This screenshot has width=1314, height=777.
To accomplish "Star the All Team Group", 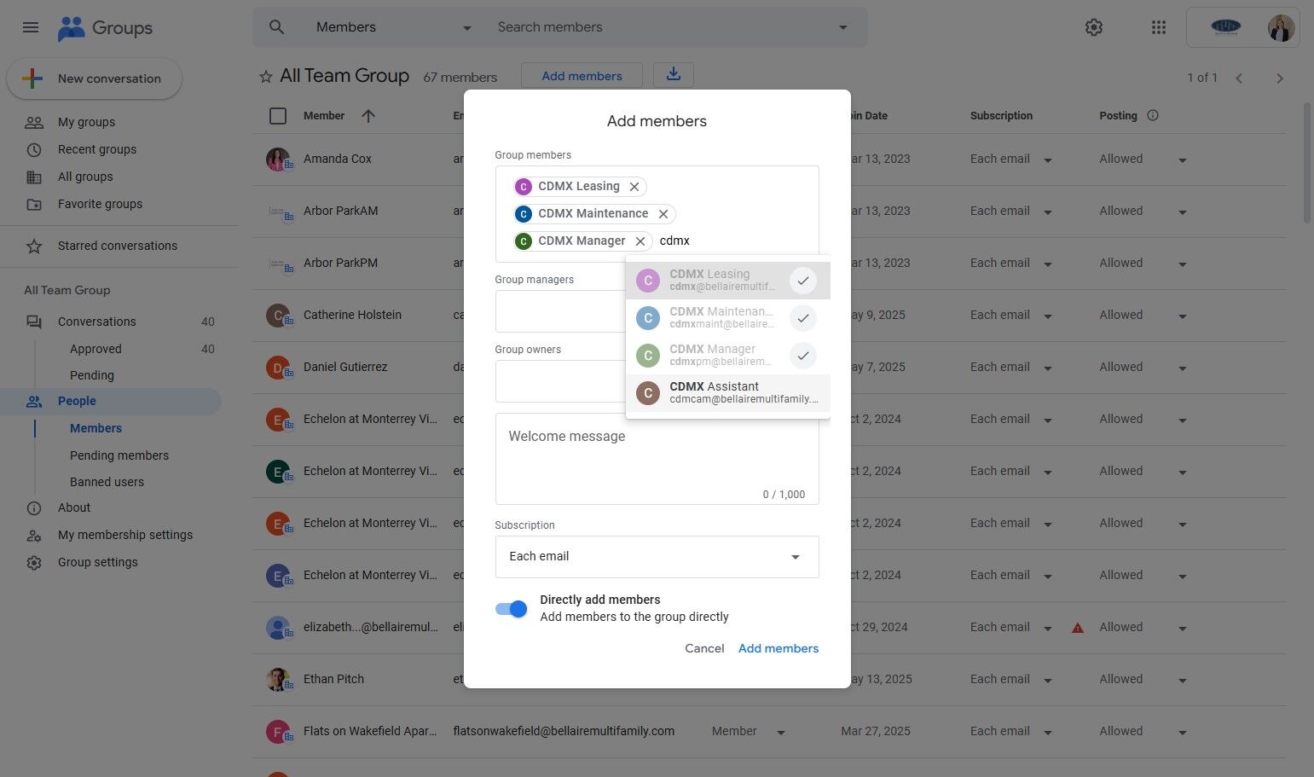I will pos(266,77).
